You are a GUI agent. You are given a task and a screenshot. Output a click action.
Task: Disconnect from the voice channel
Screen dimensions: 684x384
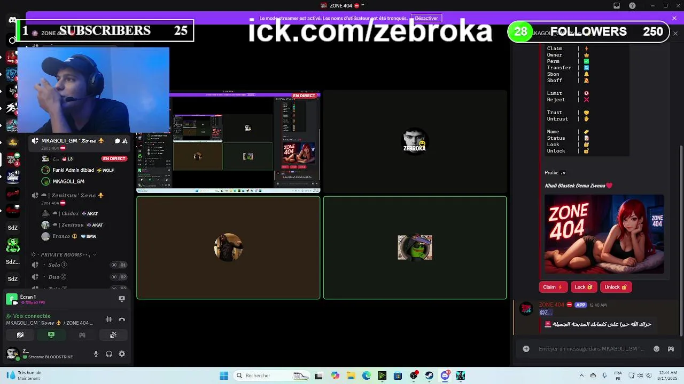[122, 319]
